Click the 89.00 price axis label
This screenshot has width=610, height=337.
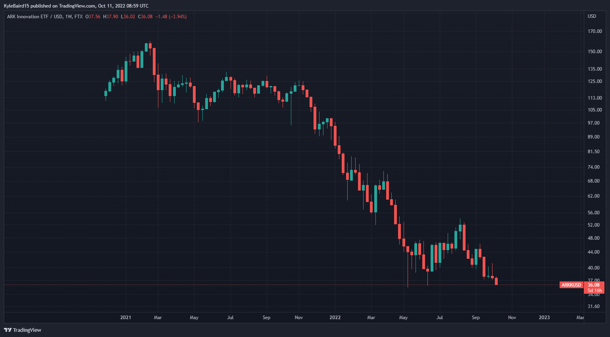pos(594,137)
